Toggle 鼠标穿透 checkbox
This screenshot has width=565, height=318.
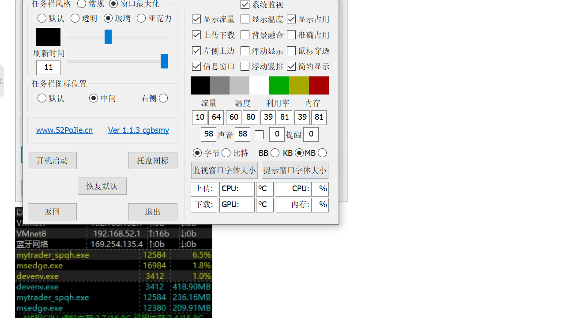pyautogui.click(x=291, y=51)
